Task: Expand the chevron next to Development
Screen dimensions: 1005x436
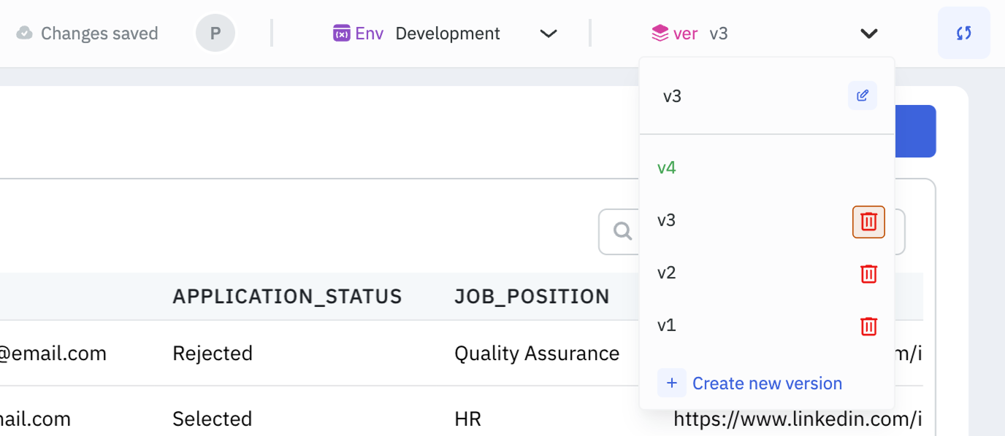Action: pyautogui.click(x=548, y=33)
